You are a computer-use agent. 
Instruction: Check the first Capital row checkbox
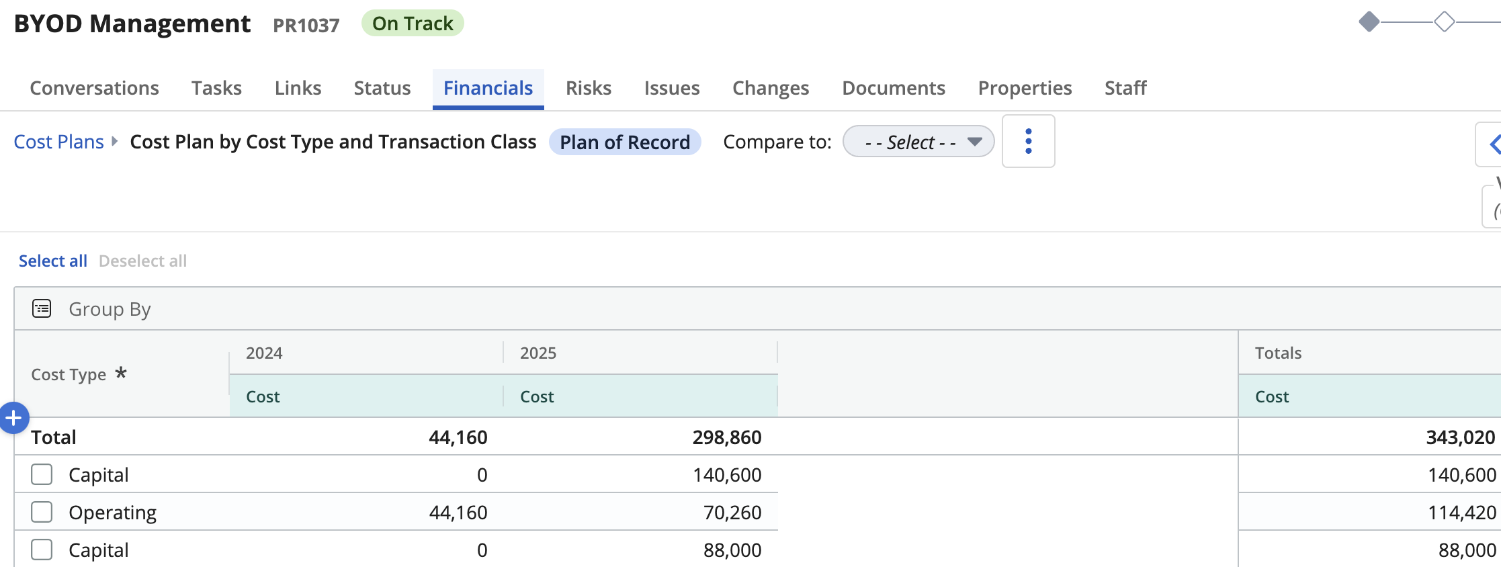tap(42, 474)
